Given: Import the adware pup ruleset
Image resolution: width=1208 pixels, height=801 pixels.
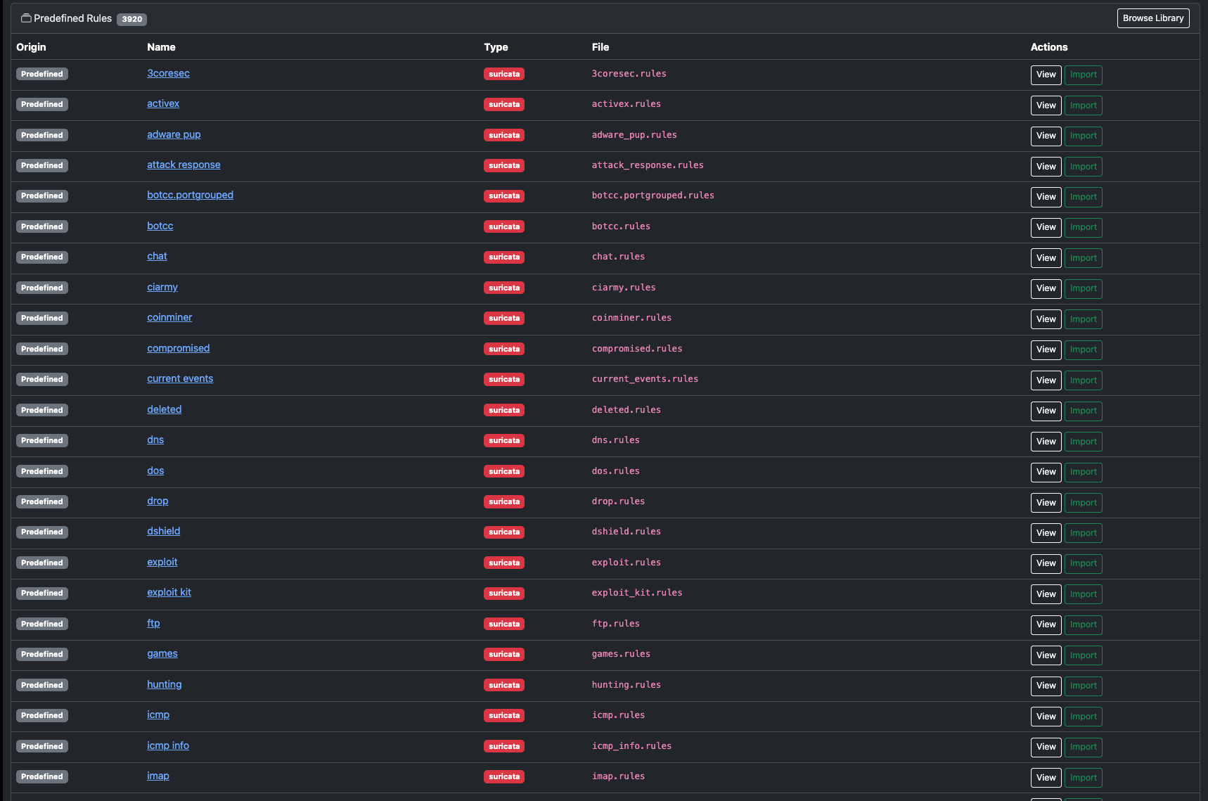Looking at the screenshot, I should 1083,136.
